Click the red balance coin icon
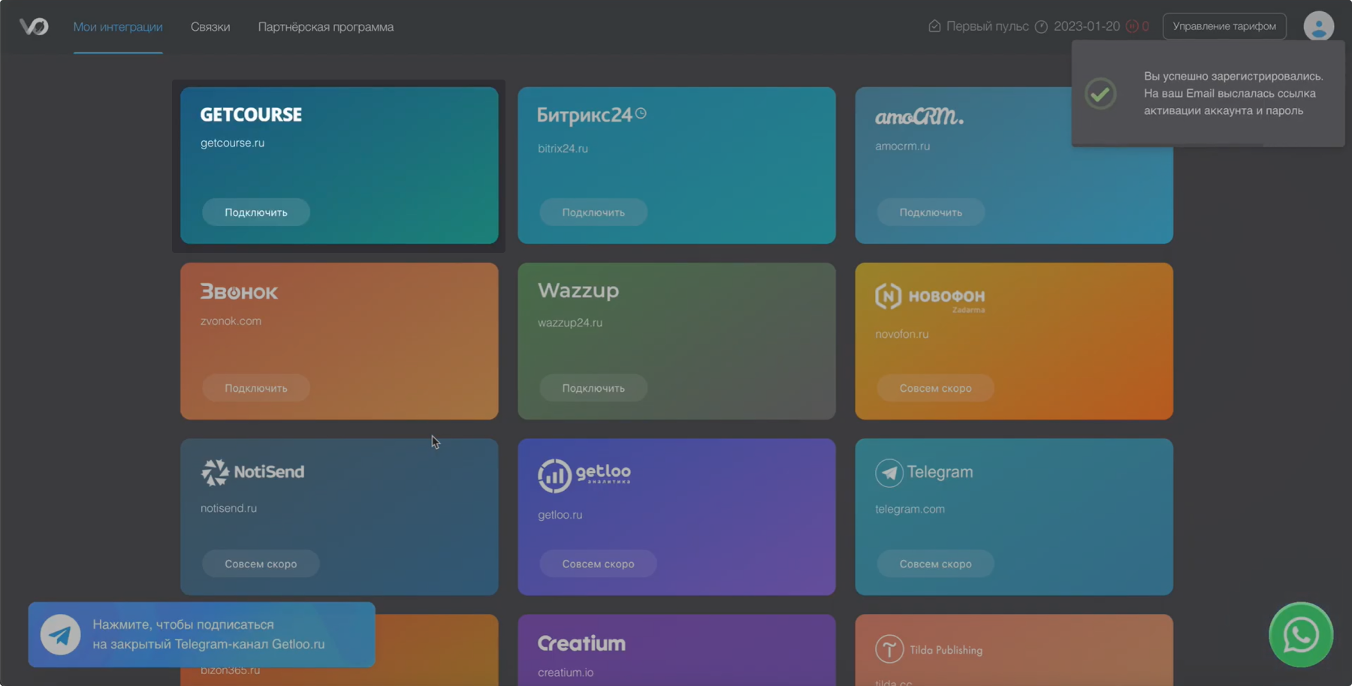Viewport: 1352px width, 686px height. (1132, 26)
